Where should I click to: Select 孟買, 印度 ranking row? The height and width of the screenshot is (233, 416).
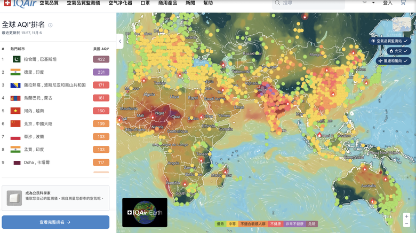55,150
